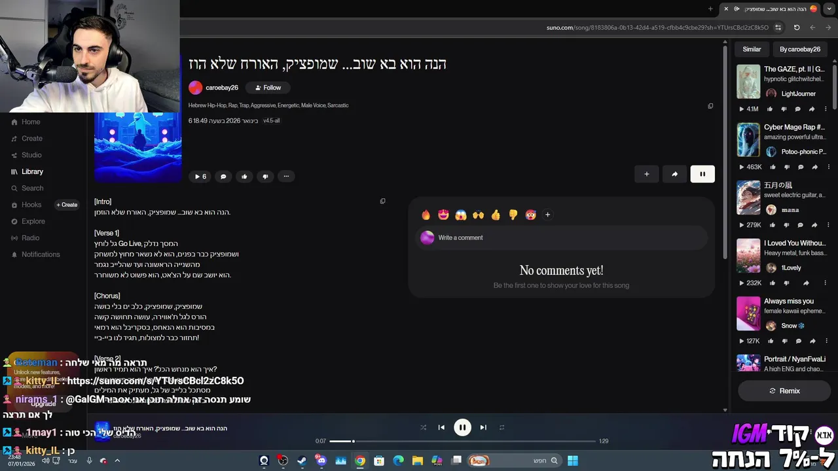React with the raised hands emoji
This screenshot has width=838, height=471.
[478, 215]
